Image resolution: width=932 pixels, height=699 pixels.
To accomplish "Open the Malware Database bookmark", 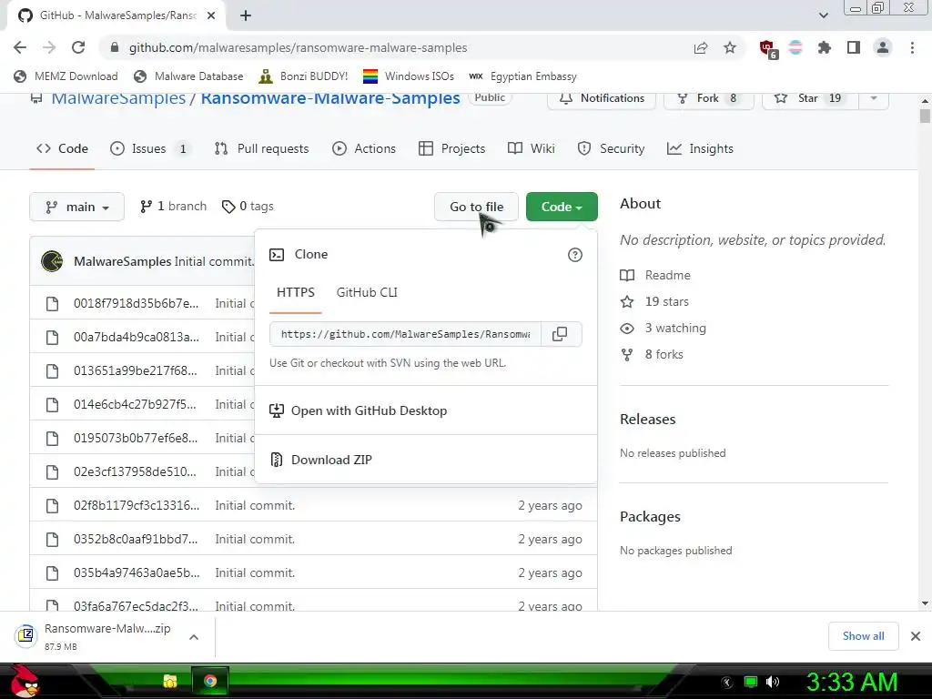I will click(x=189, y=76).
